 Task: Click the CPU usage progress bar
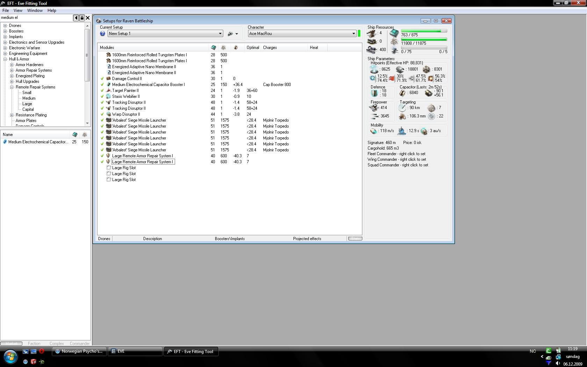[424, 31]
